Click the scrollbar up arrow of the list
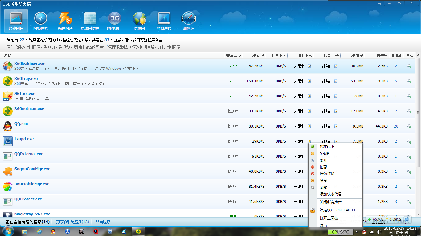The image size is (421, 236). pos(418,55)
